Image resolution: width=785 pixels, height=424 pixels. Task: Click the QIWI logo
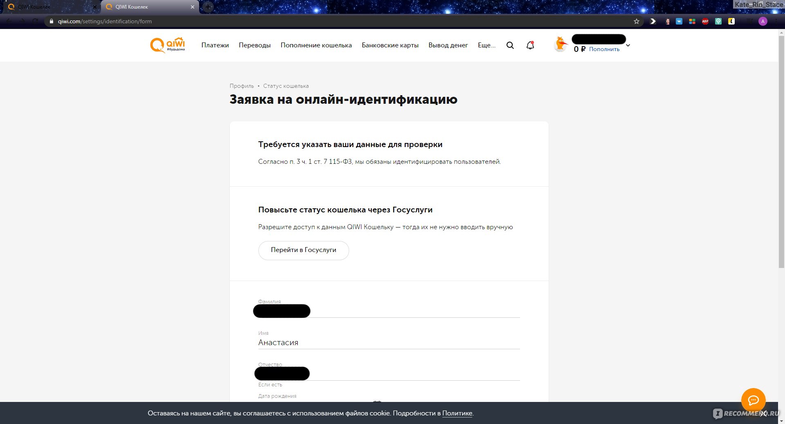168,45
